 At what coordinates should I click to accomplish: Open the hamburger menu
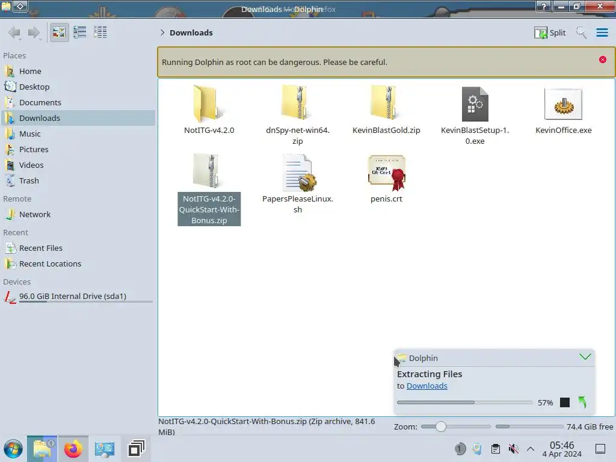[602, 32]
